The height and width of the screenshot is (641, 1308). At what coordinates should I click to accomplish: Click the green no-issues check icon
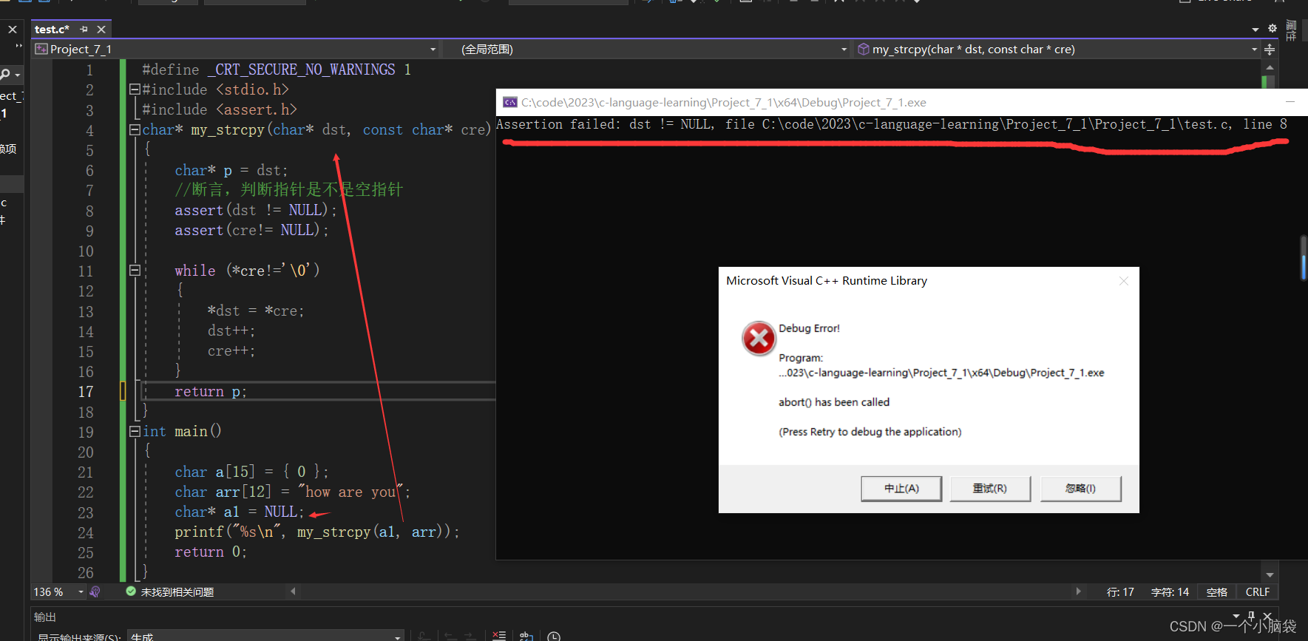[131, 591]
